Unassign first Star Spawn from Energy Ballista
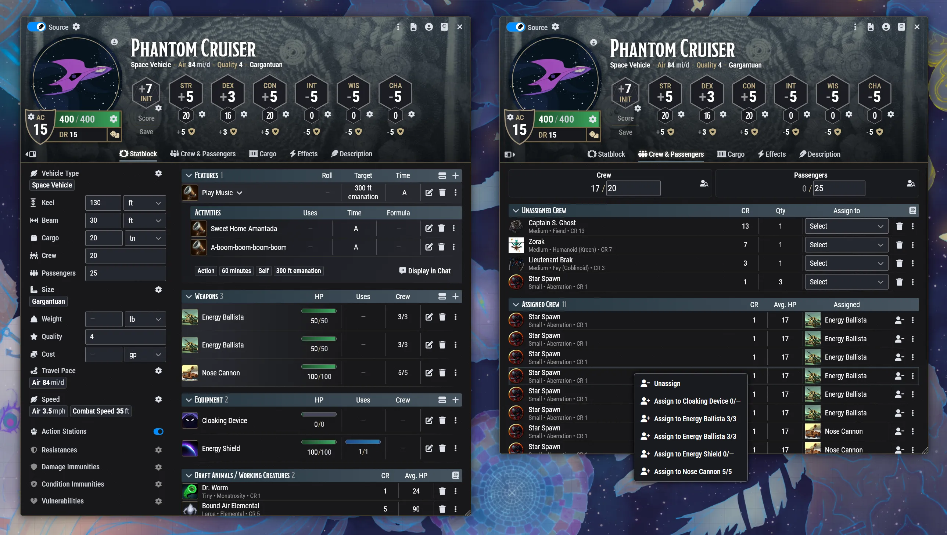Viewport: 947px width, 535px height. [x=899, y=320]
